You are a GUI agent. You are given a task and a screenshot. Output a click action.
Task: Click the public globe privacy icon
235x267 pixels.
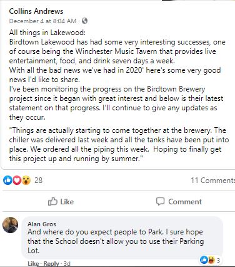coord(84,21)
